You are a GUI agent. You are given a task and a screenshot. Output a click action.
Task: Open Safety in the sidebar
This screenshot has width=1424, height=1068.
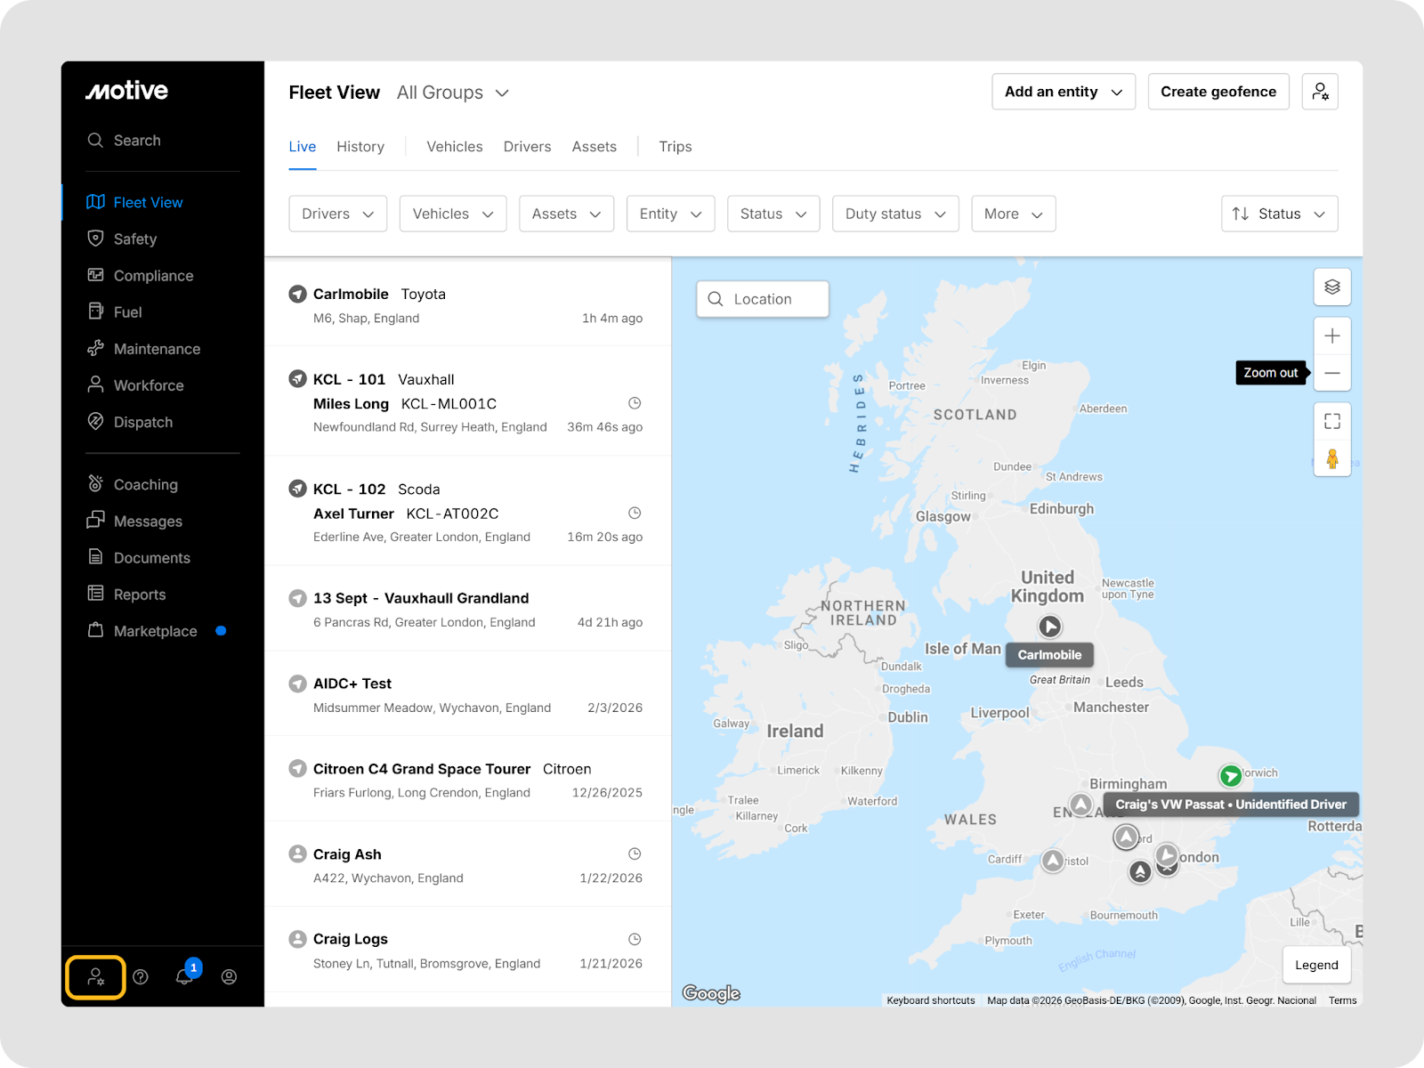pos(135,239)
